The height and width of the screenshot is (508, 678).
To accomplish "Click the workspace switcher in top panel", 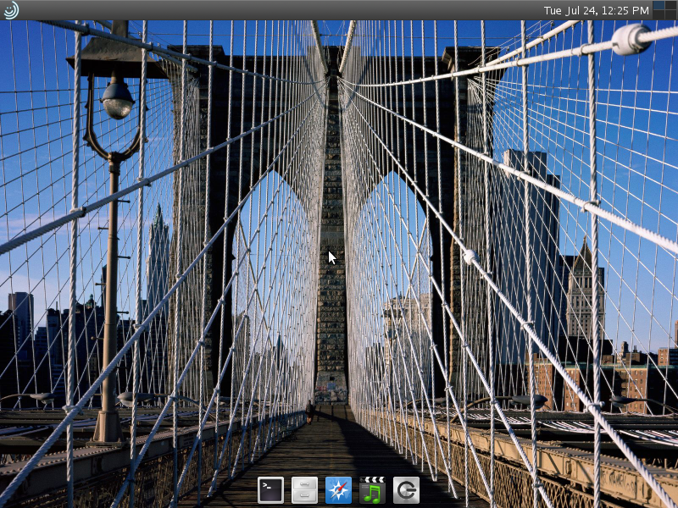I will pos(664,10).
